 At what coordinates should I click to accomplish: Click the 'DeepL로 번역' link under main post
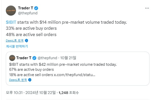point(15,41)
